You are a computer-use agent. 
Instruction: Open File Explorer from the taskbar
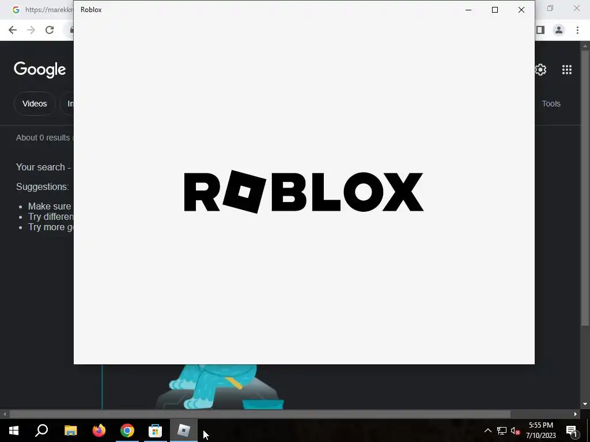tap(70, 430)
